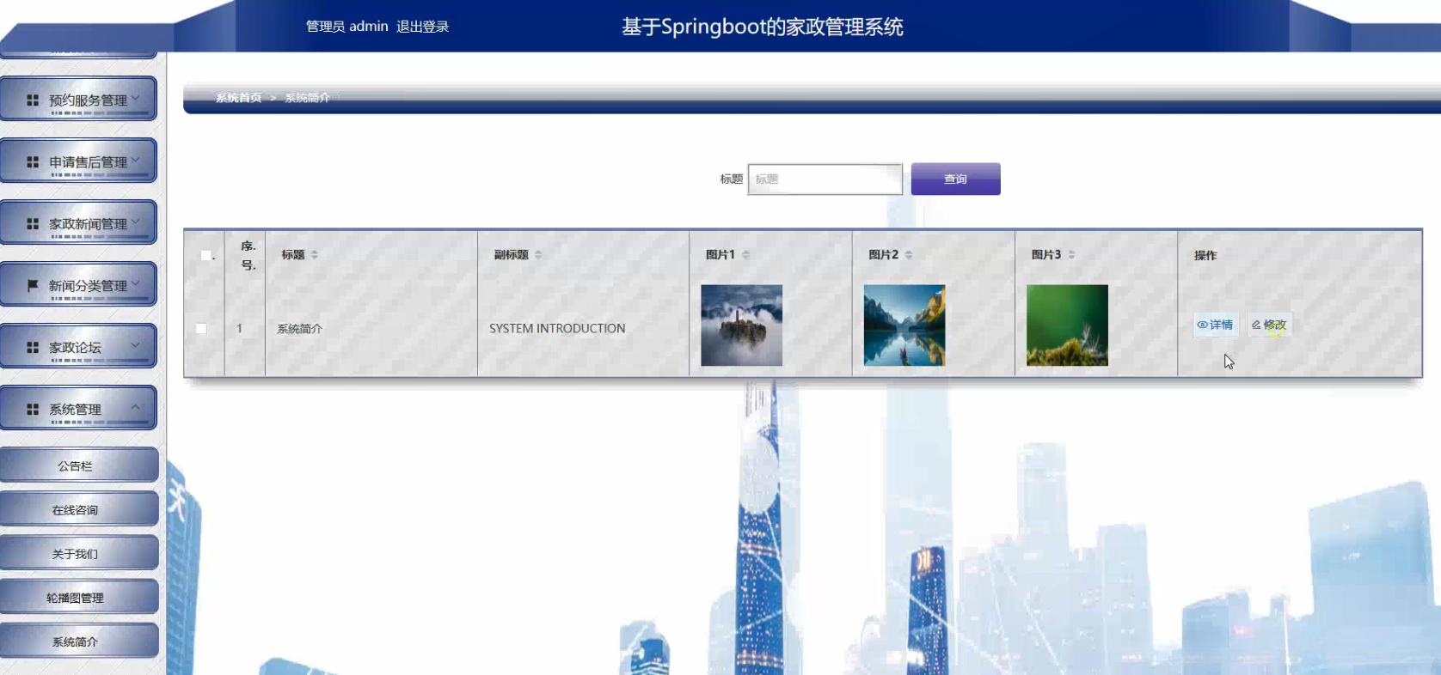Sort by 副标题 column arrows

[538, 255]
